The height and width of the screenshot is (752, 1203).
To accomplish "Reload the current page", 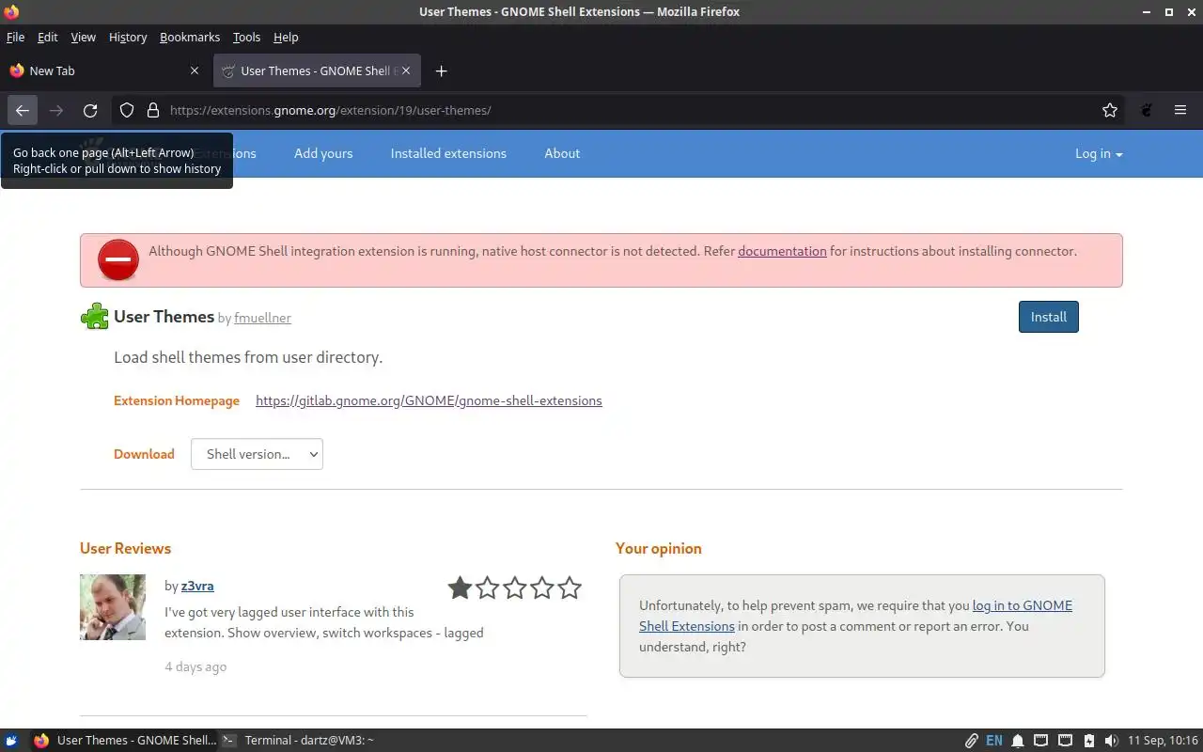I will pos(90,110).
